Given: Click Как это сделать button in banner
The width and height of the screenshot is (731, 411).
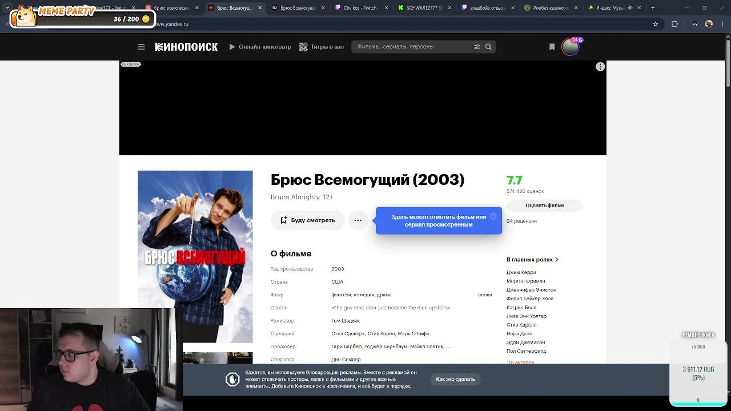Looking at the screenshot, I should [455, 380].
